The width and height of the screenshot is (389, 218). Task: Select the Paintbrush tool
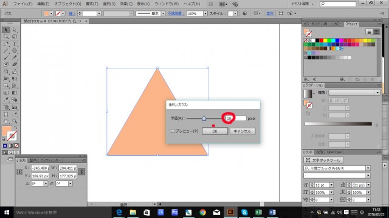coord(6,58)
